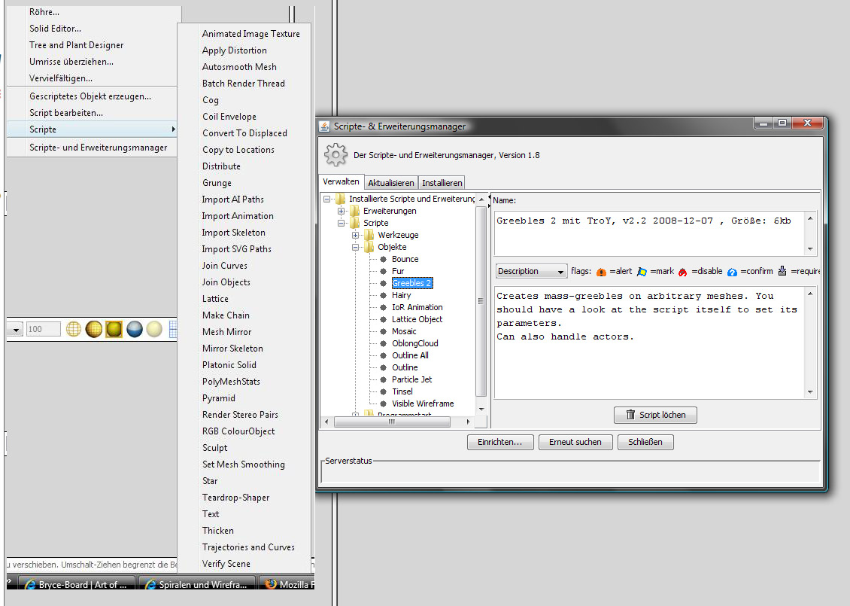The height and width of the screenshot is (606, 850).
Task: Select the blue smooth sphere icon
Action: coord(135,329)
